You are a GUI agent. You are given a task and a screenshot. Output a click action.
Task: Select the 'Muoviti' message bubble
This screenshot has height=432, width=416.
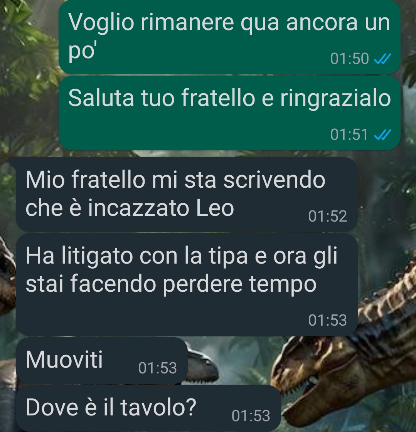102,360
